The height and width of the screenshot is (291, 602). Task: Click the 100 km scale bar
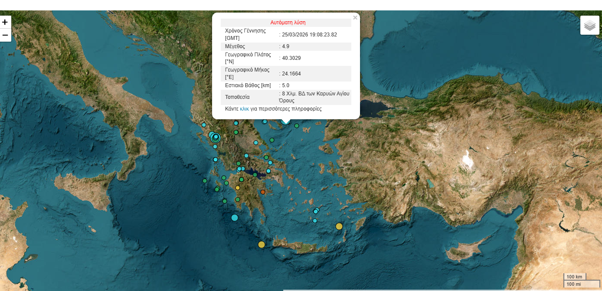[575, 277]
